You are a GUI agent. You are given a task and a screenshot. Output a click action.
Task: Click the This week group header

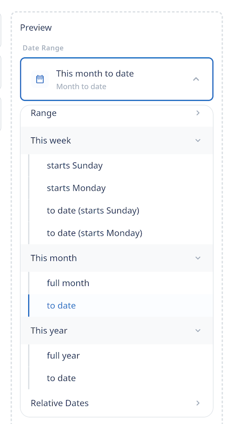coord(116,141)
